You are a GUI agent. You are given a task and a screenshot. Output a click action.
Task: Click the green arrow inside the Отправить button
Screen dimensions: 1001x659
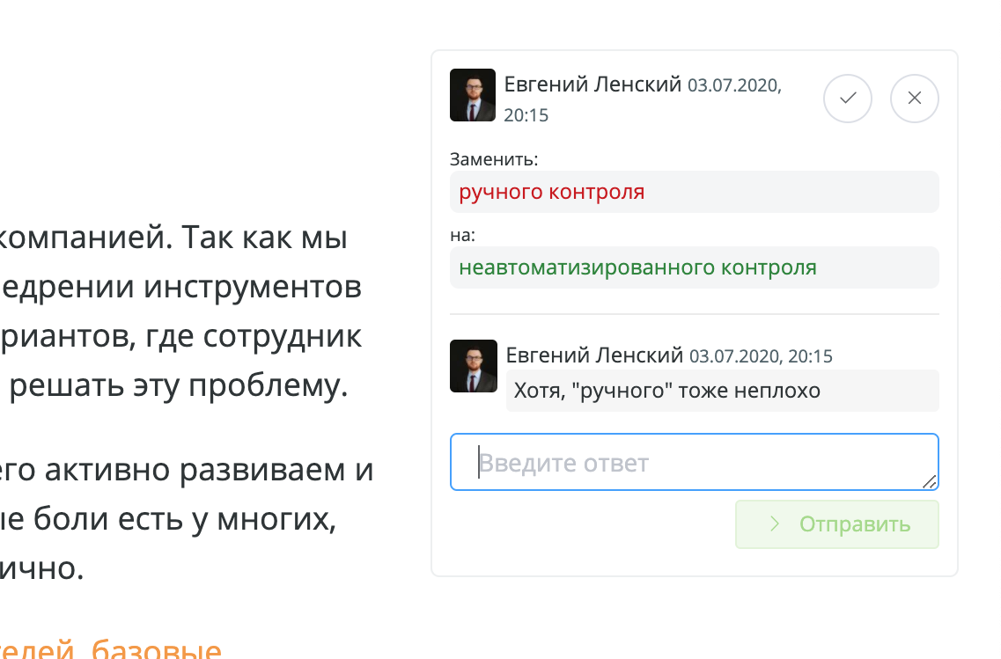click(773, 524)
